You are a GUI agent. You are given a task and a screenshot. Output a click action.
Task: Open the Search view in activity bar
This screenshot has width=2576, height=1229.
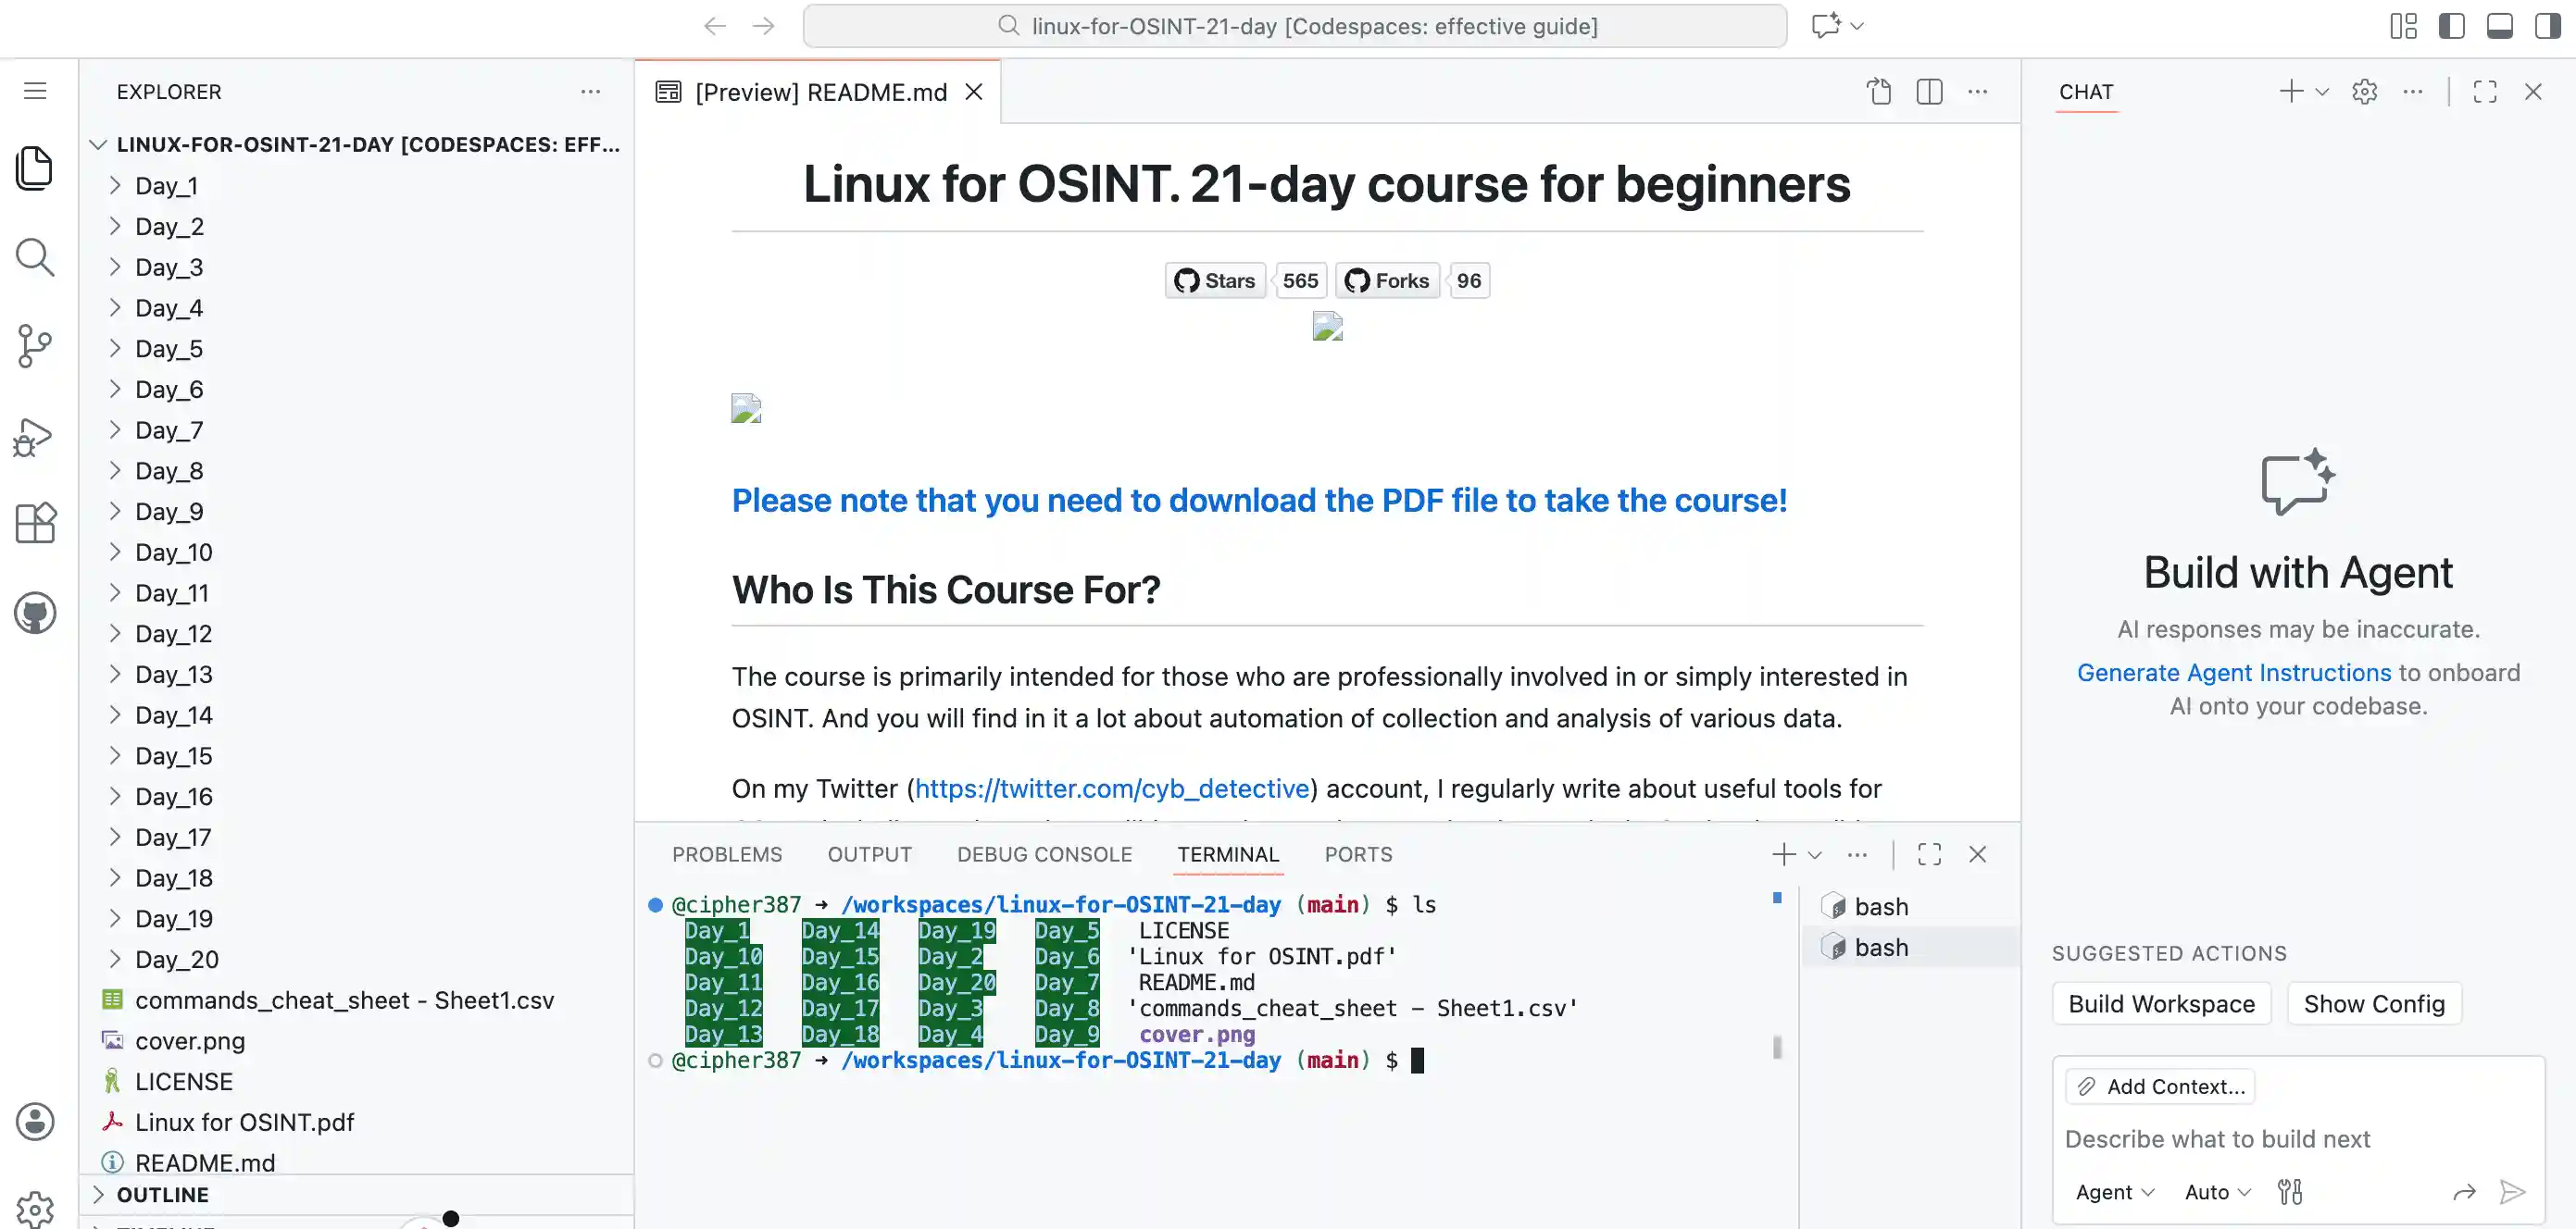click(x=35, y=256)
